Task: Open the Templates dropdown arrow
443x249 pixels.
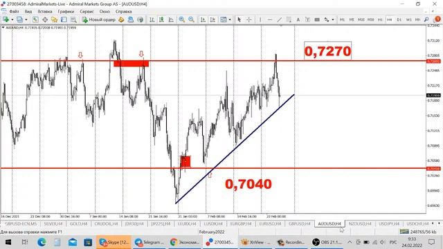Action: click(x=230, y=19)
